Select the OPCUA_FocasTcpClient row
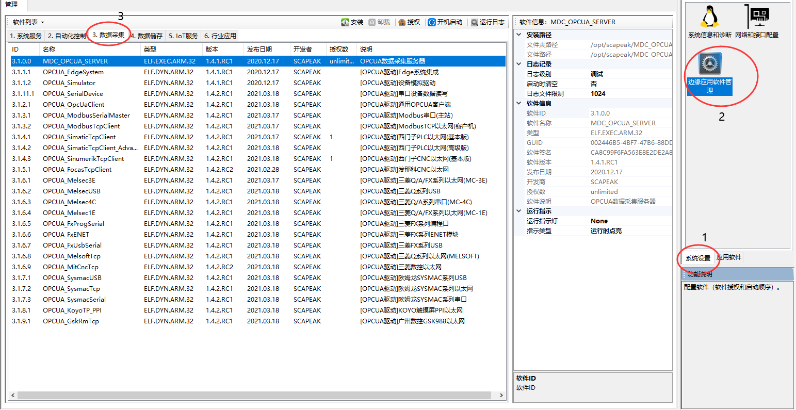This screenshot has height=410, width=796. (x=257, y=170)
